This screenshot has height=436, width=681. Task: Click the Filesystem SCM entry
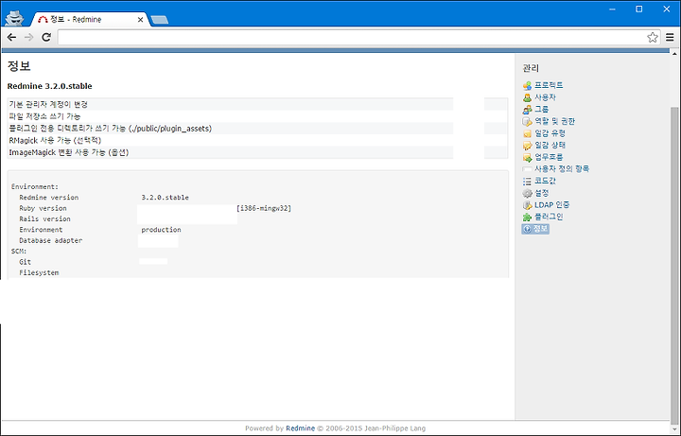pyautogui.click(x=39, y=272)
